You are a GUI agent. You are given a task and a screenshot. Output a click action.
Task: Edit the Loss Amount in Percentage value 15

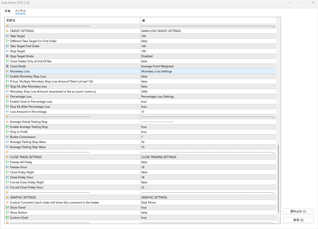pyautogui.click(x=143, y=112)
